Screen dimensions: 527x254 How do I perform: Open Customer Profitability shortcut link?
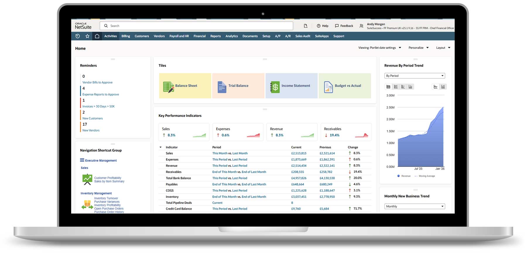[x=108, y=178]
